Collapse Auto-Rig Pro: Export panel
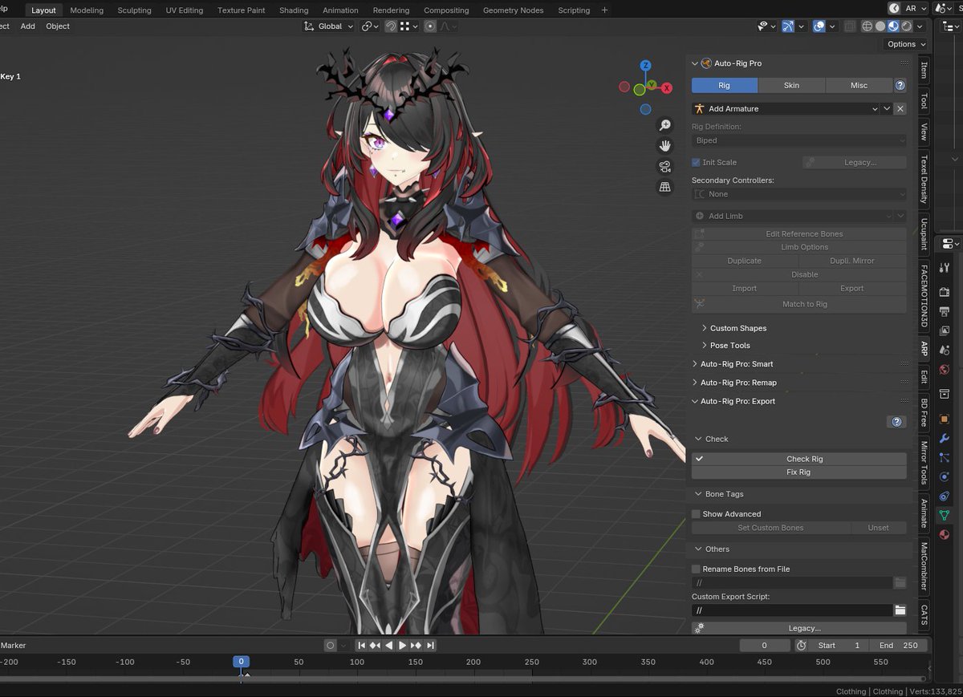The height and width of the screenshot is (697, 963). point(735,401)
